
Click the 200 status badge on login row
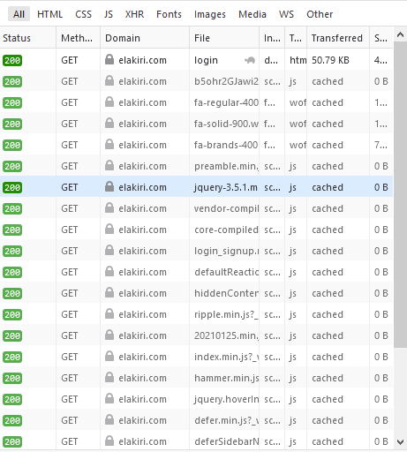(12, 60)
